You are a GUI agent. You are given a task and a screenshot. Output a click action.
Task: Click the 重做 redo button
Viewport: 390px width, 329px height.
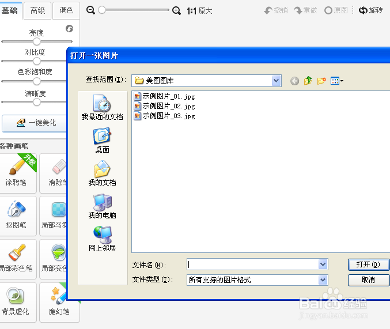pos(305,10)
